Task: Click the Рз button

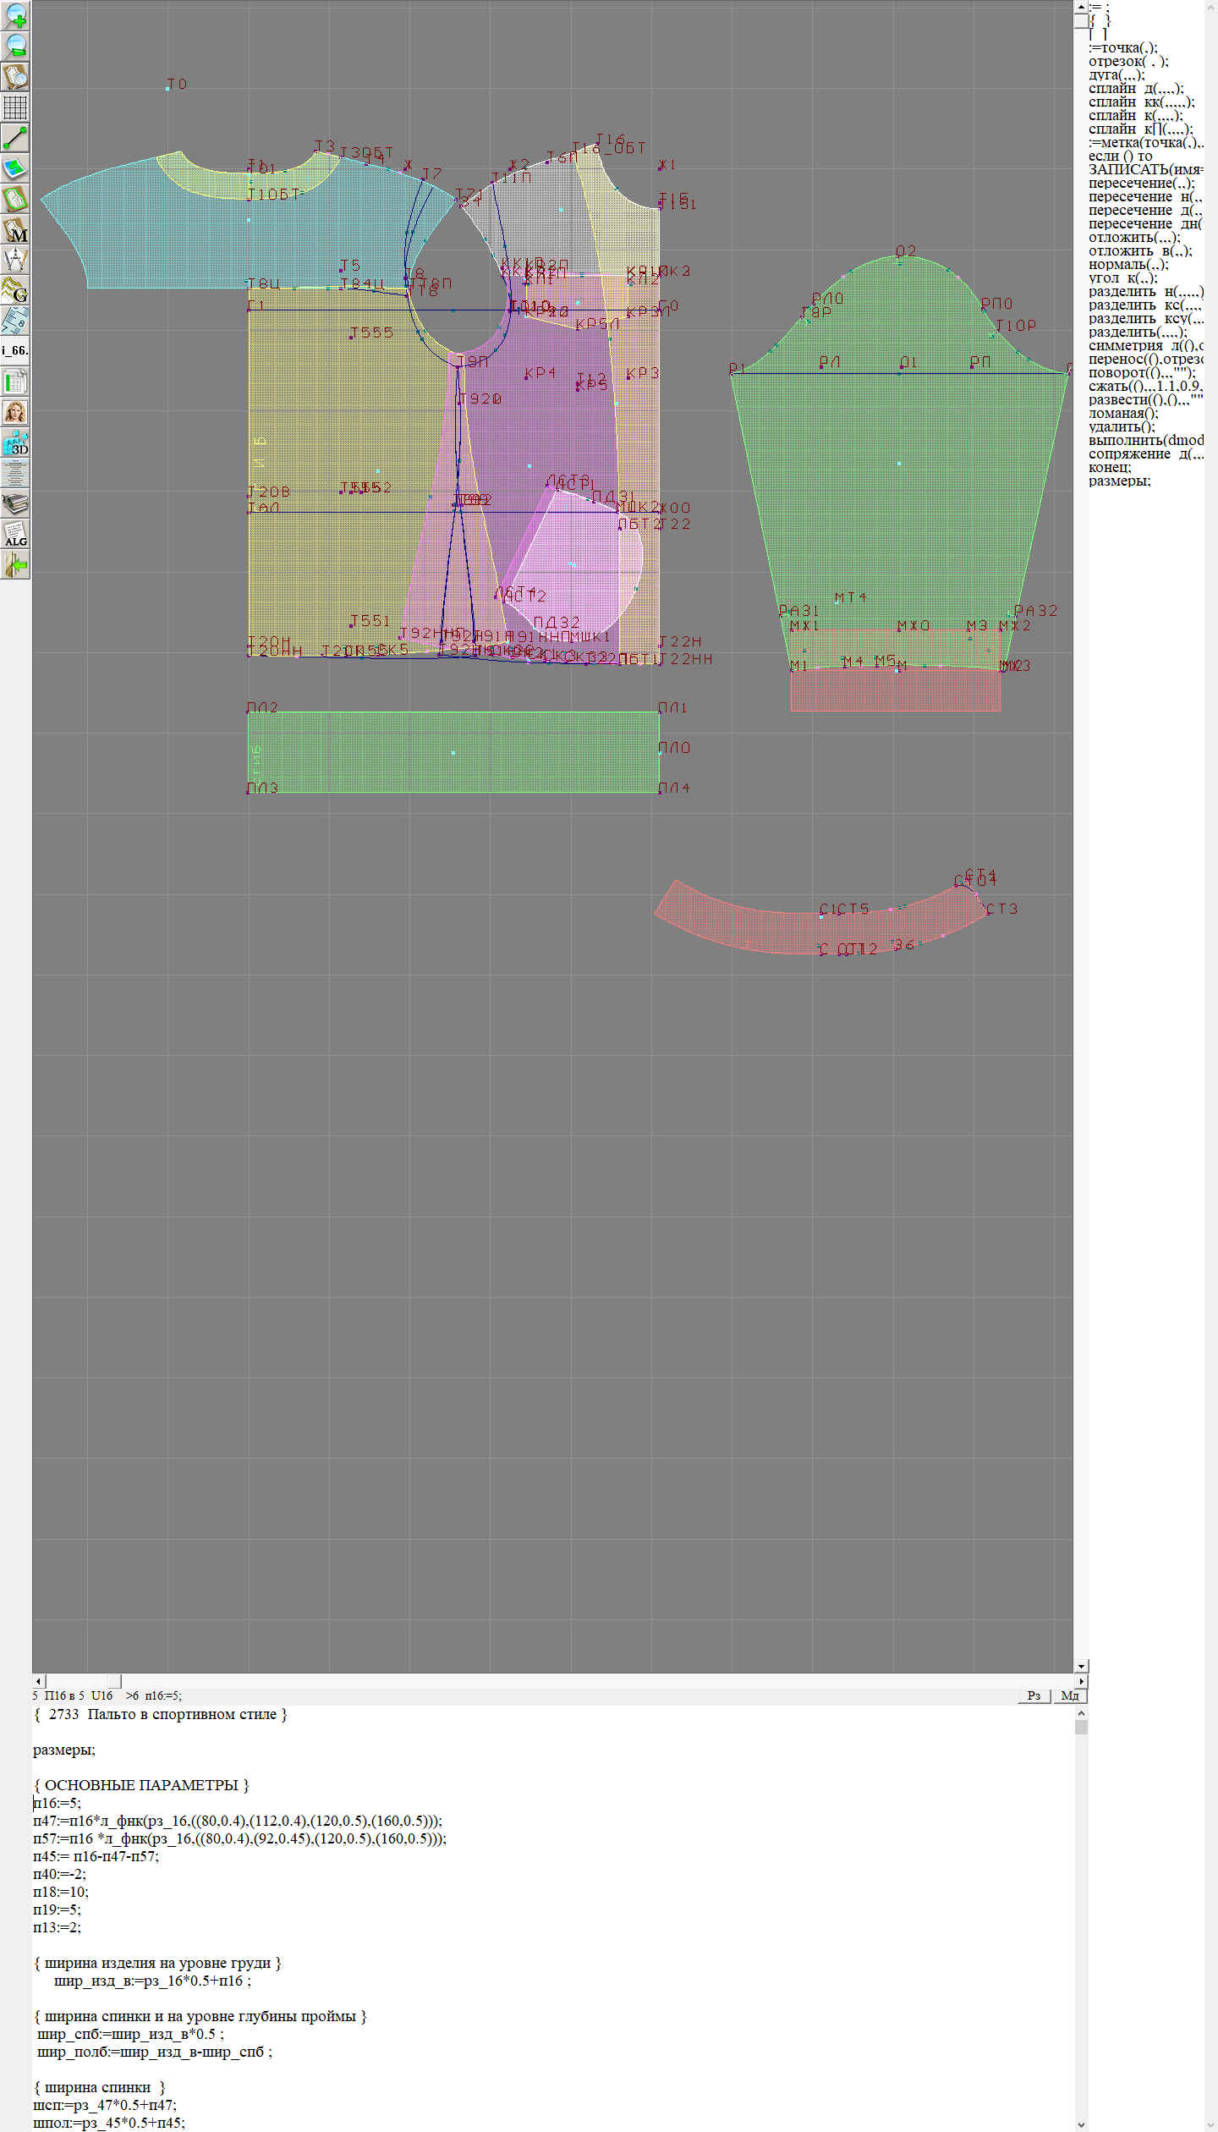Action: click(1034, 1695)
